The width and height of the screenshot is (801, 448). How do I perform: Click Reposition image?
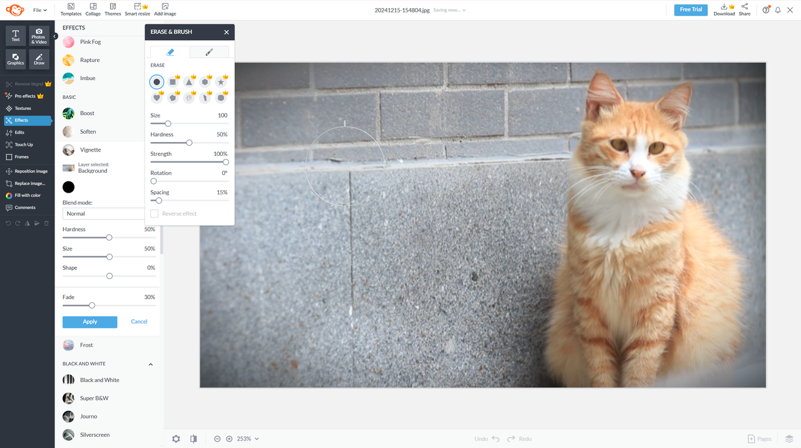27,171
